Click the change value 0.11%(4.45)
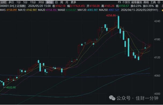 77,6
